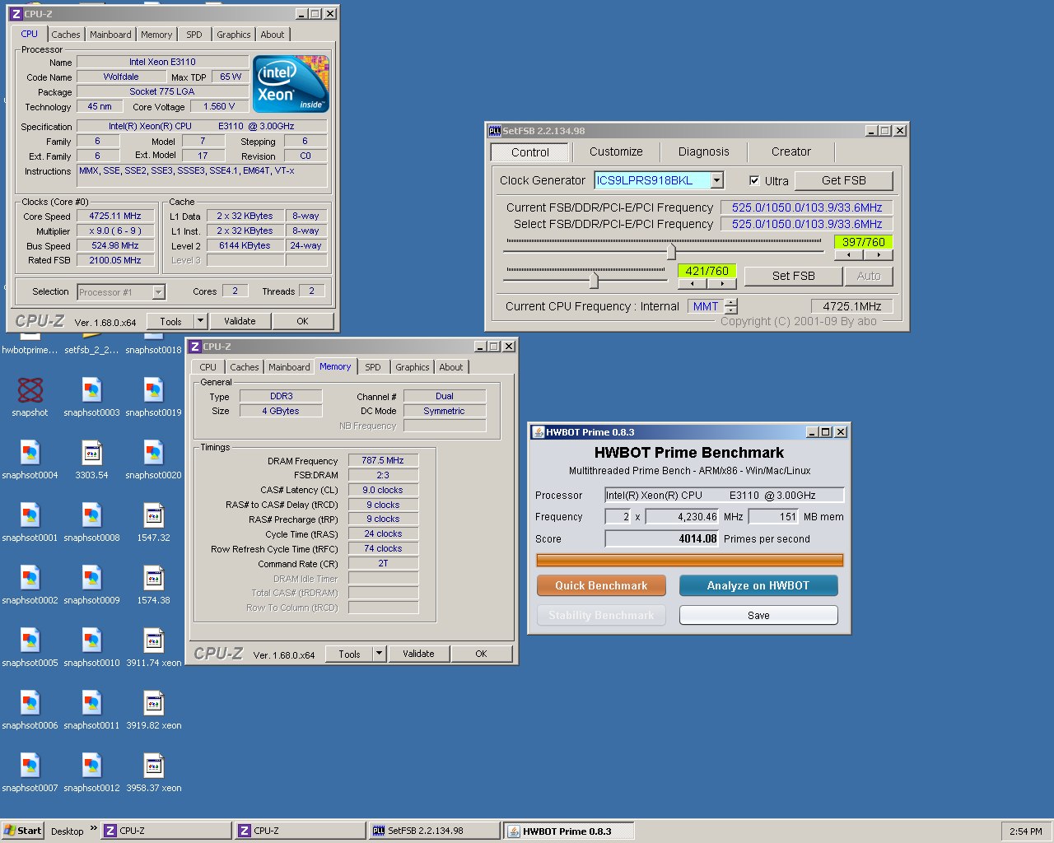Expand the Desktop toolbar chevron on taskbar
The height and width of the screenshot is (843, 1054).
click(x=93, y=829)
